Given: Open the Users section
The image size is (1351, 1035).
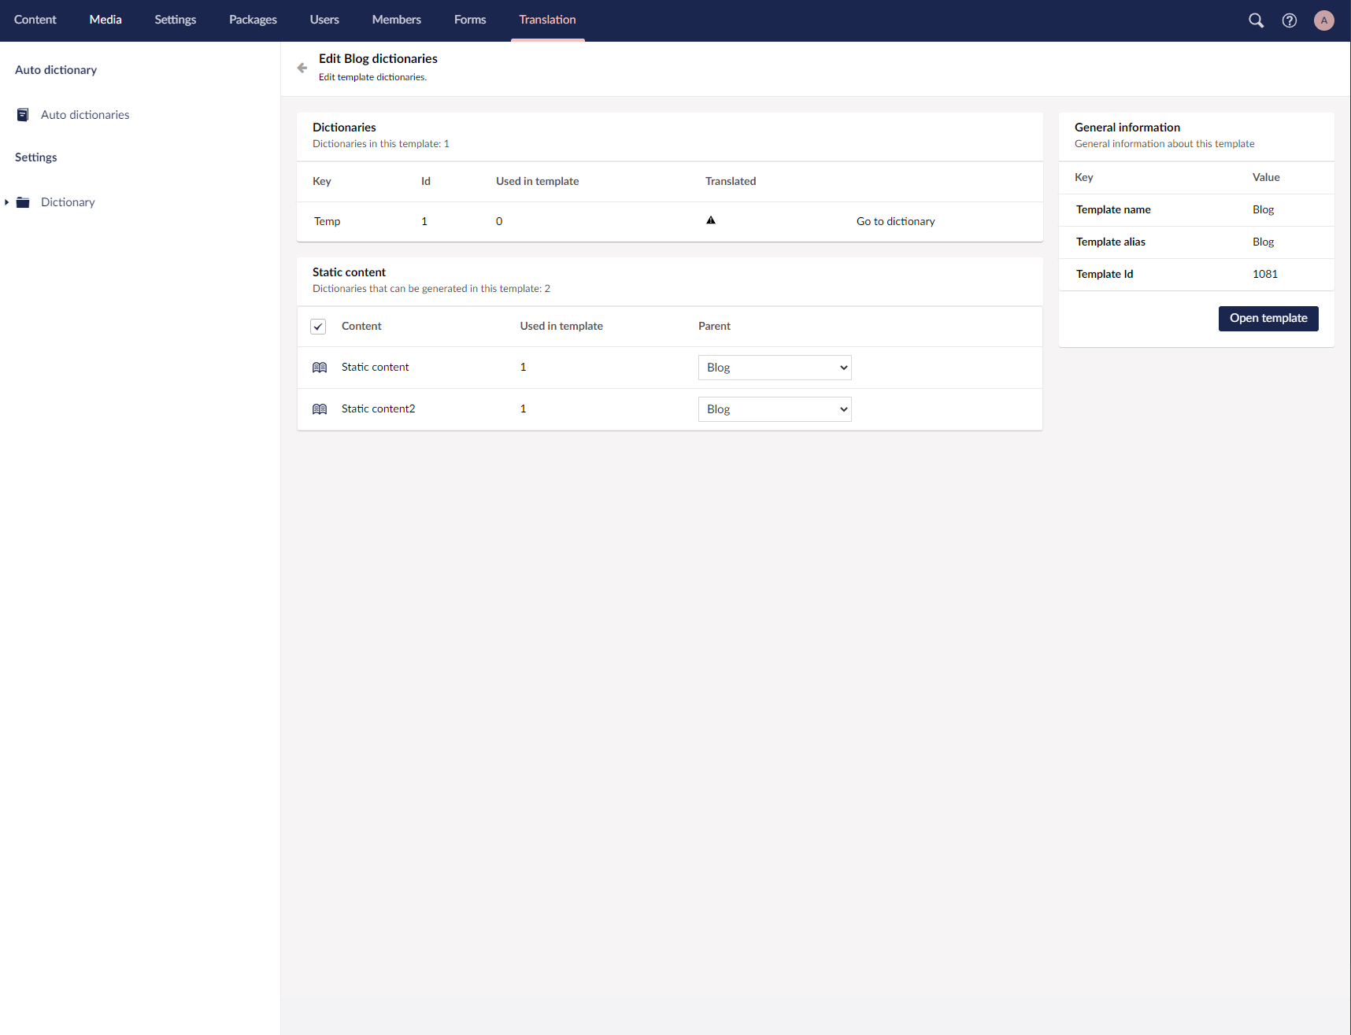Looking at the screenshot, I should (324, 20).
